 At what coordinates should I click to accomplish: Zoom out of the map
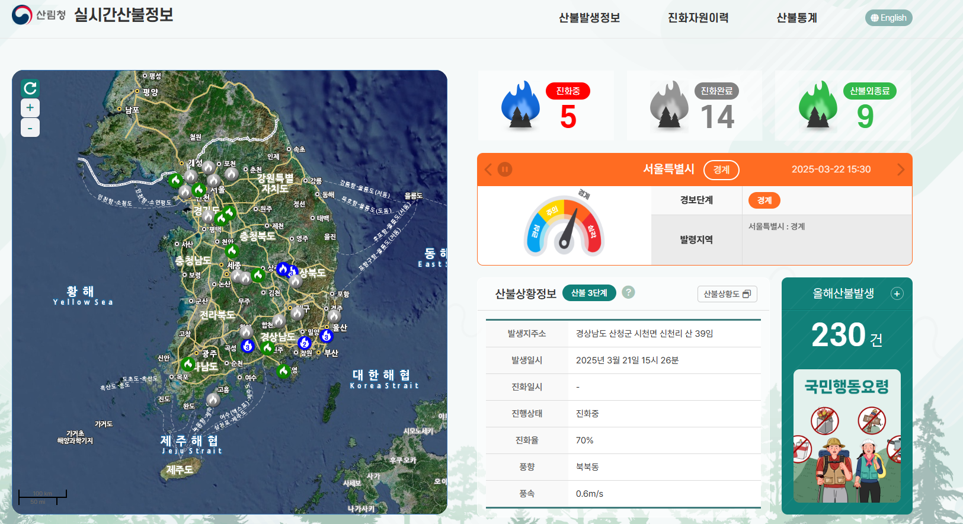tap(30, 127)
